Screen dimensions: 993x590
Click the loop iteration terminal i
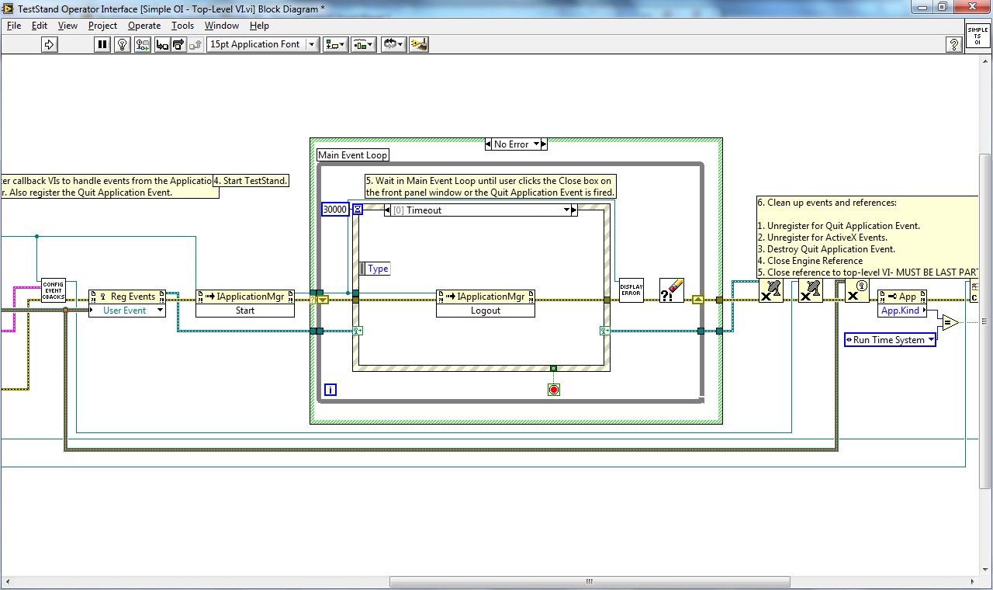[330, 389]
